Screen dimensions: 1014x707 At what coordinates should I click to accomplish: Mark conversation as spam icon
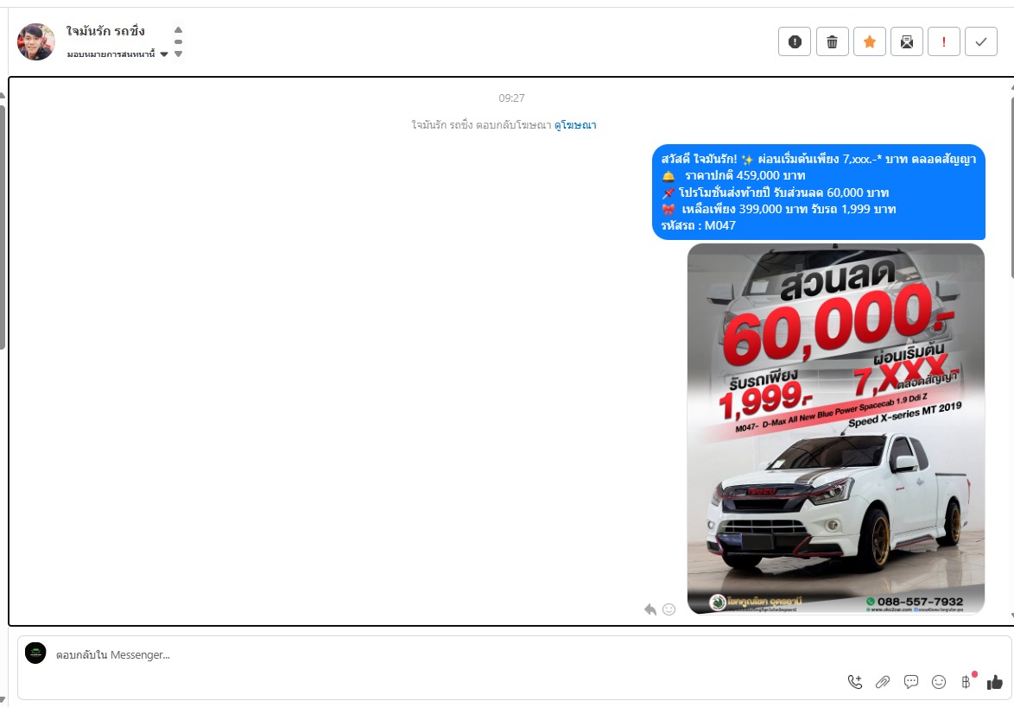tap(794, 42)
